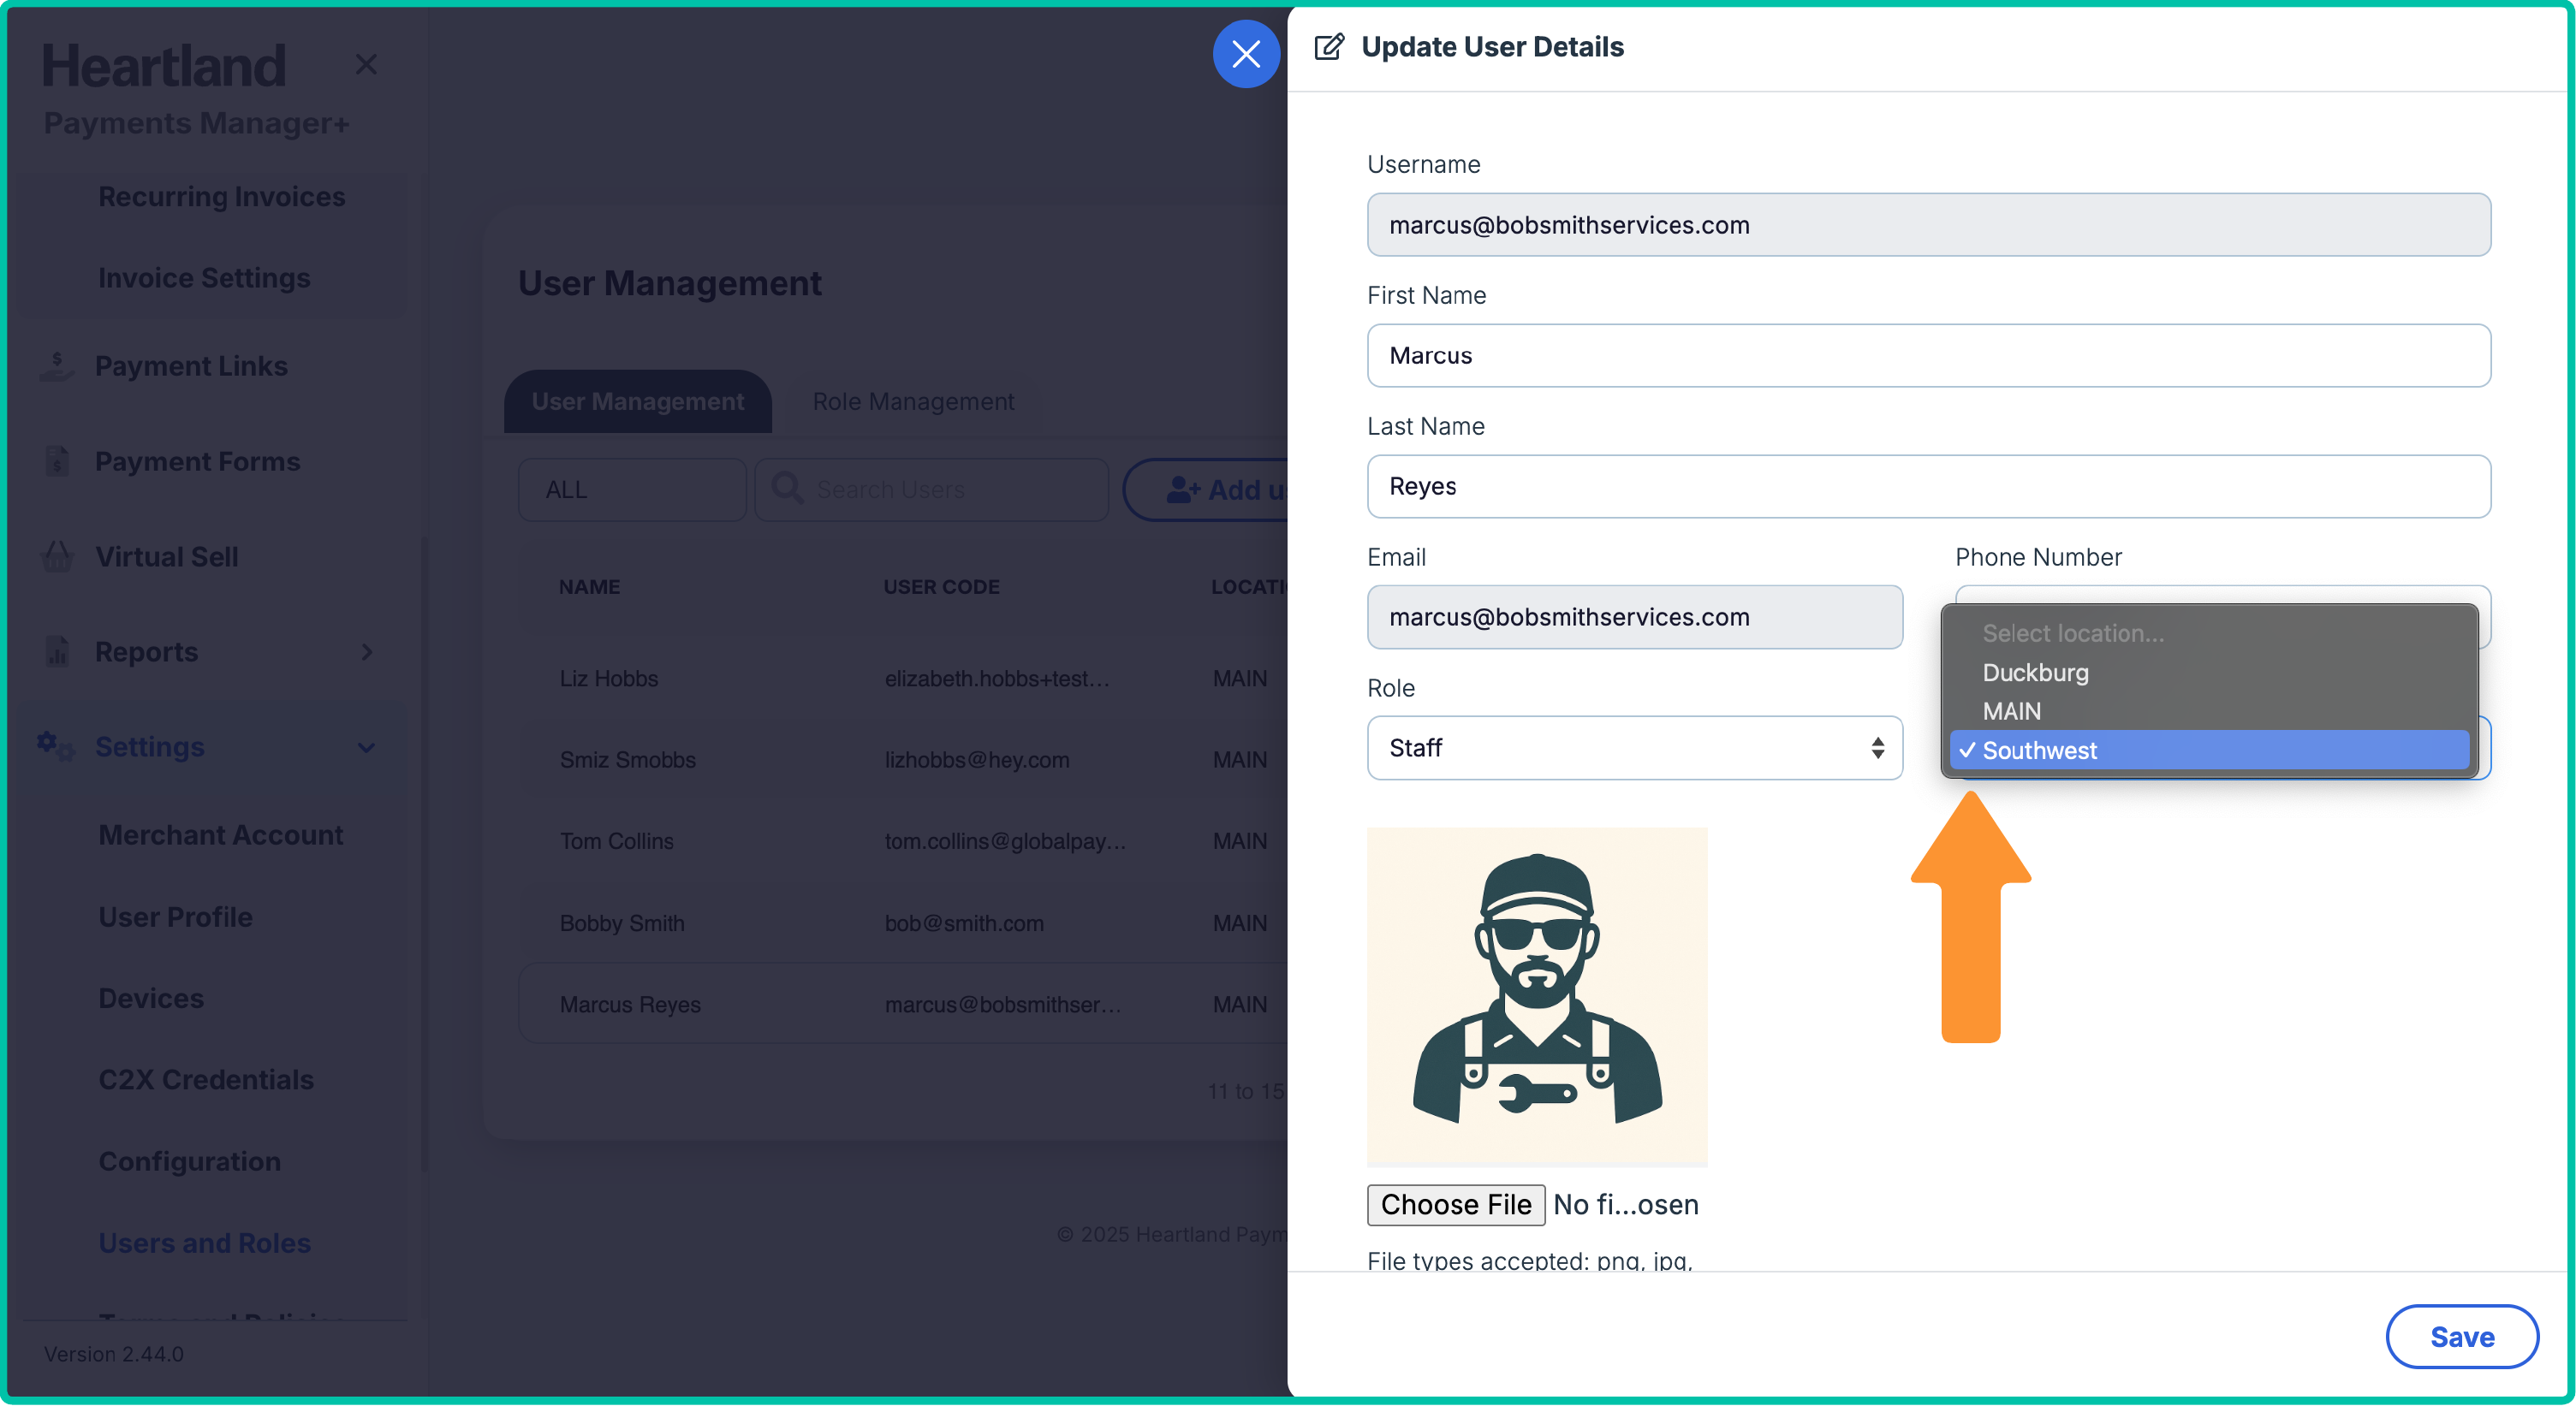Image resolution: width=2576 pixels, height=1406 pixels.
Task: Click the mechanic avatar image
Action: (1537, 996)
